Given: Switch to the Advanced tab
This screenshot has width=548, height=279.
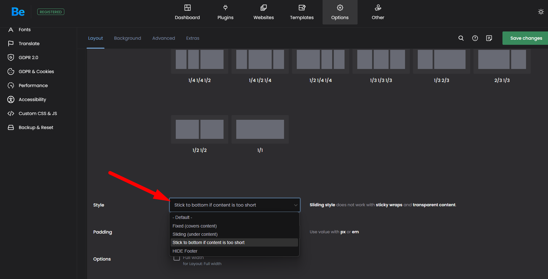Looking at the screenshot, I should (x=163, y=38).
